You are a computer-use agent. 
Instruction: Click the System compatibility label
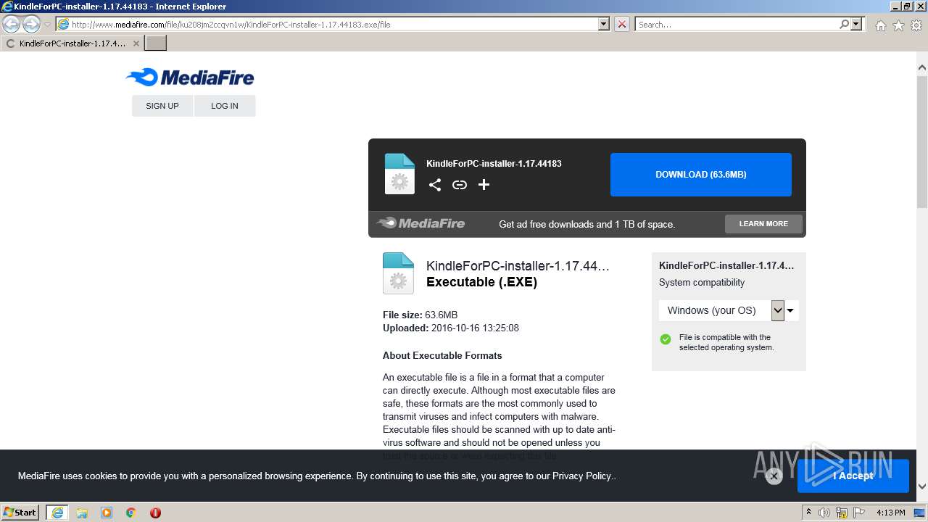702,283
